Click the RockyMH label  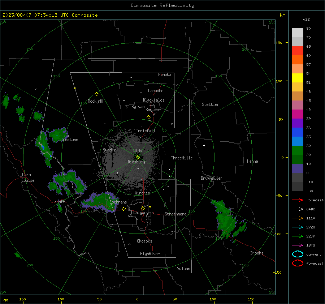point(95,101)
